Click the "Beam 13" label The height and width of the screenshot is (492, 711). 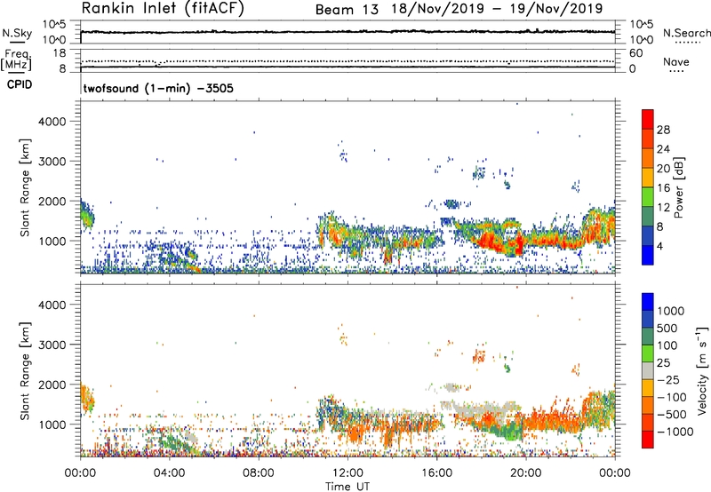click(347, 10)
